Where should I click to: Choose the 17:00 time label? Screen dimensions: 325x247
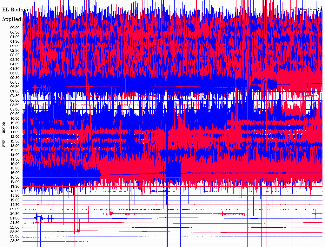click(15, 182)
